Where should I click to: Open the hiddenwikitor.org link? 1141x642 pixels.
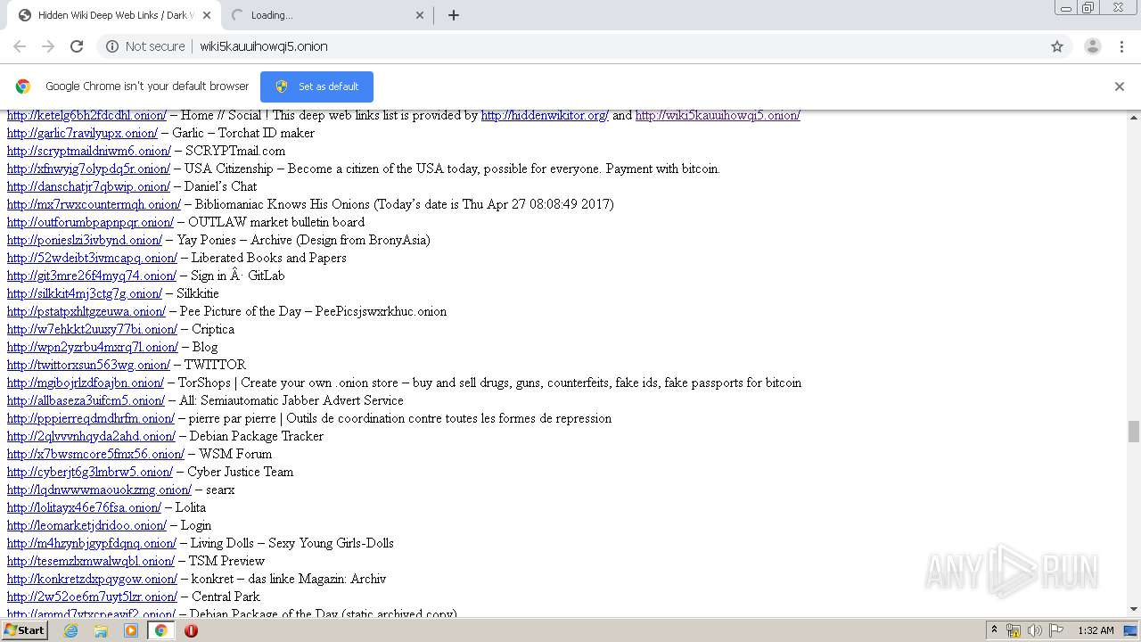545,115
